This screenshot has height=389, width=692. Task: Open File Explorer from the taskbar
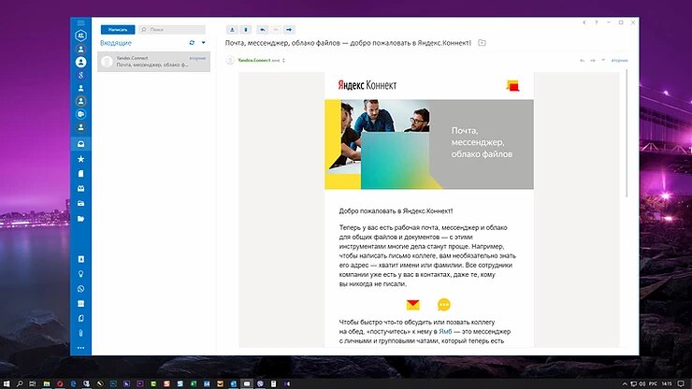[x=47, y=383]
